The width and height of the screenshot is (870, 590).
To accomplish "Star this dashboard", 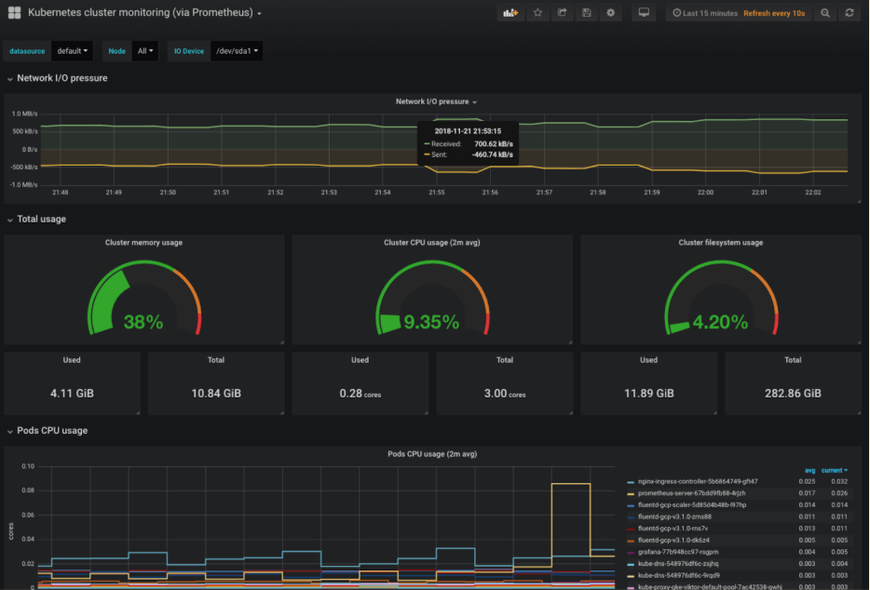I will (x=537, y=12).
